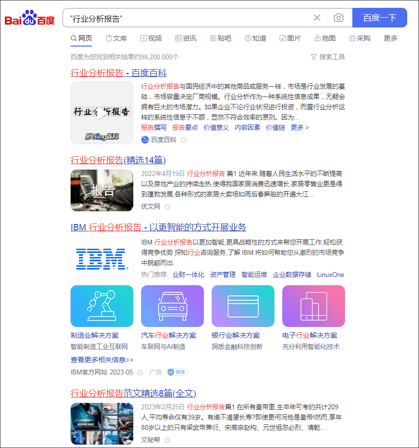Switch to the 文库 tab

(116, 38)
